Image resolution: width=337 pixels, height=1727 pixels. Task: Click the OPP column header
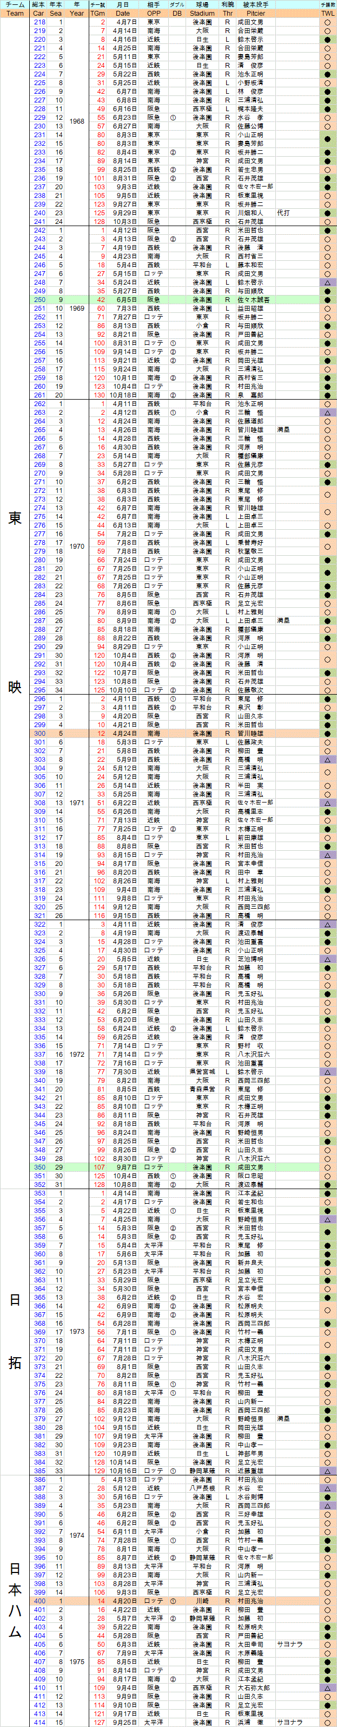(x=154, y=12)
